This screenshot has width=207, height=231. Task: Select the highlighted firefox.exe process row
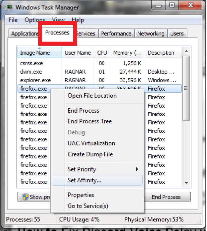pyautogui.click(x=100, y=89)
